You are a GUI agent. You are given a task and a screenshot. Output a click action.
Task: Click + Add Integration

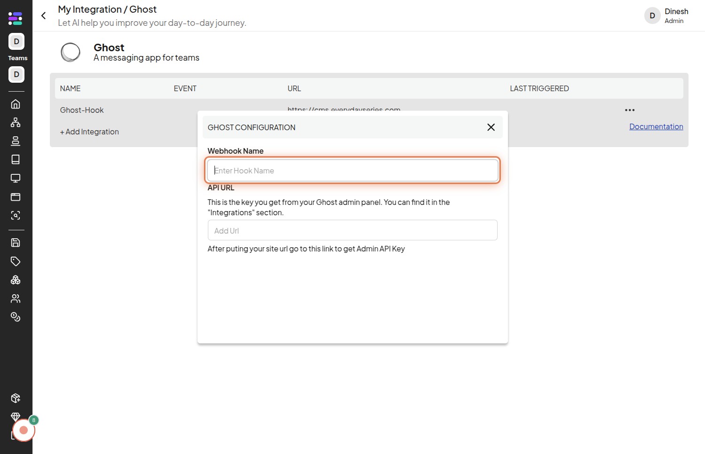click(x=89, y=132)
